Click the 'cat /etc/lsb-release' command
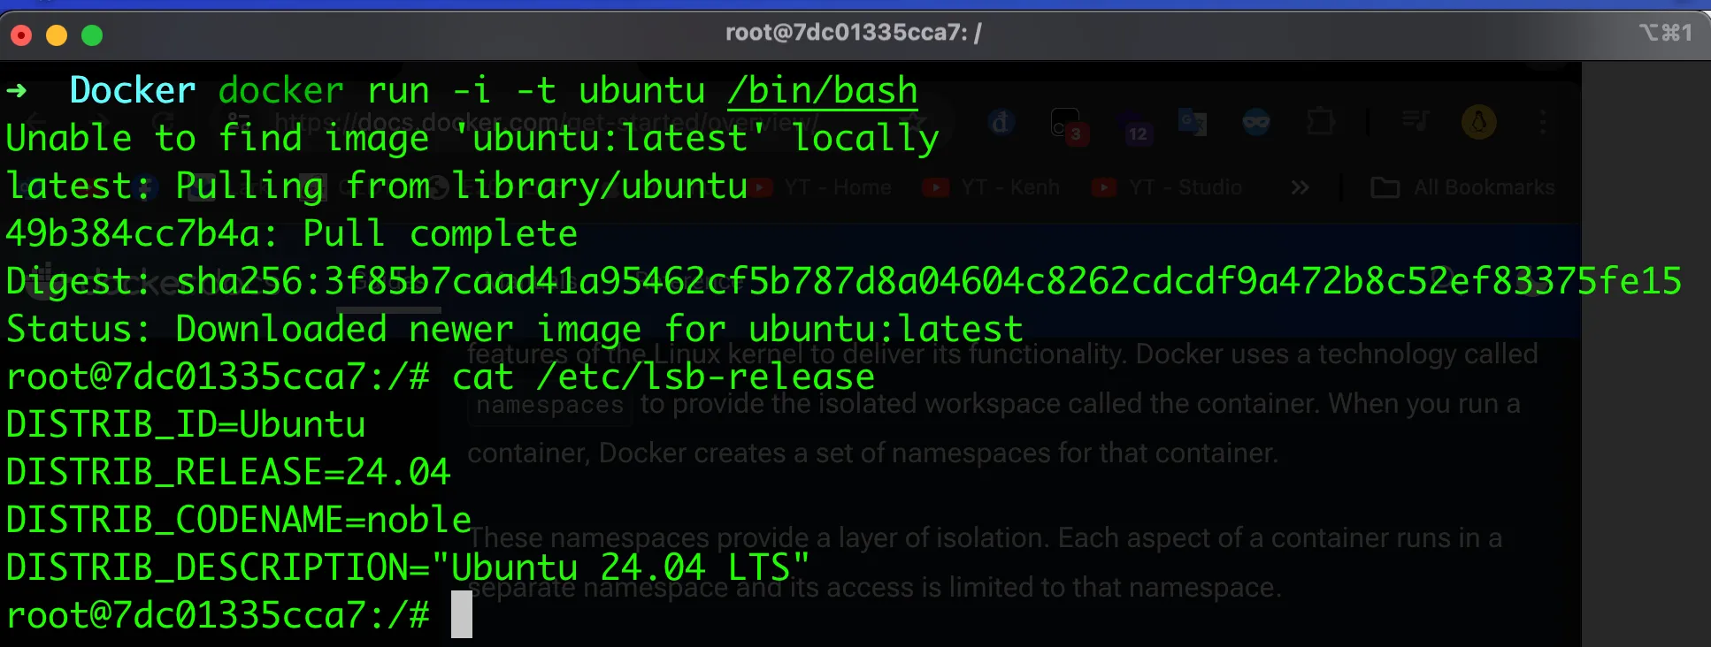Viewport: 1711px width, 647px height. coord(664,377)
